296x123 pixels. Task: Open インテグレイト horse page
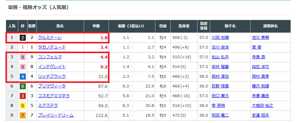pyautogui.click(x=52, y=67)
